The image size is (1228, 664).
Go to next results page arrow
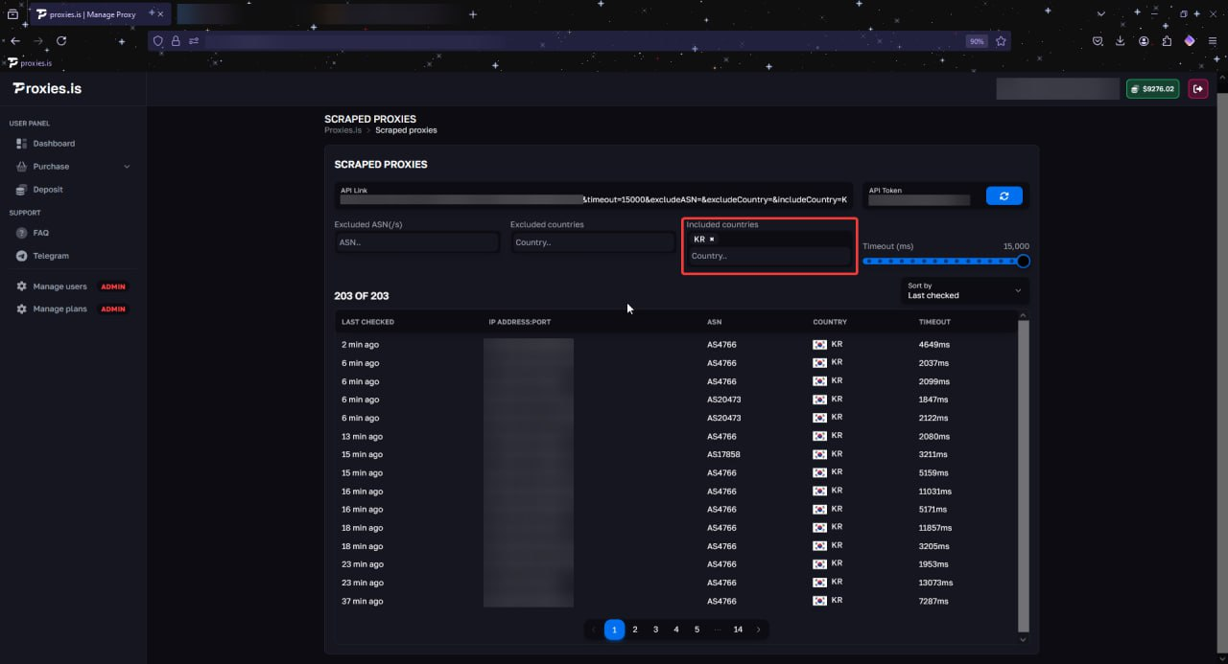[x=759, y=630]
